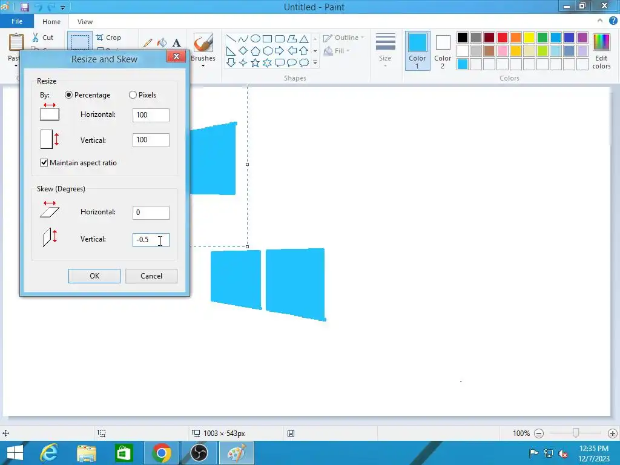620x465 pixels.
Task: Select the Five-point star shape
Action: pos(256,62)
